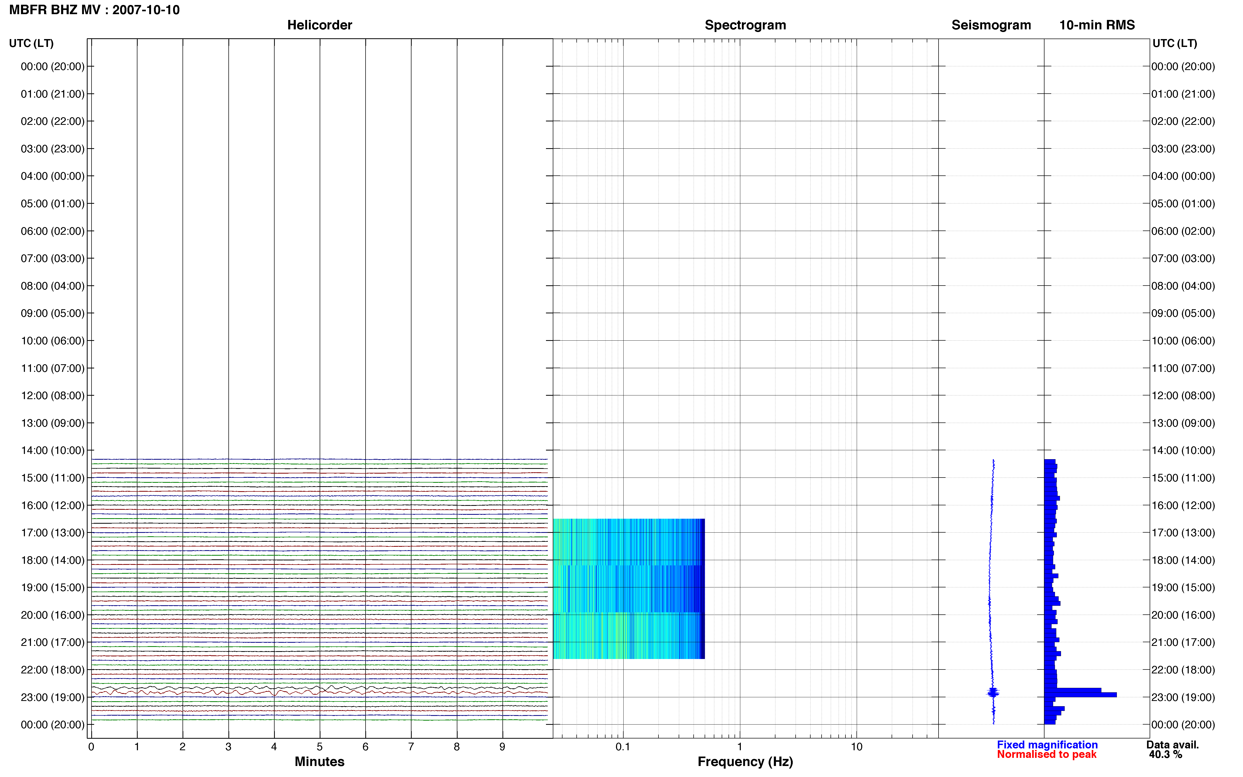1243x777 pixels.
Task: Click the large RMS peak bar near 23:00
Action: coord(1080,695)
